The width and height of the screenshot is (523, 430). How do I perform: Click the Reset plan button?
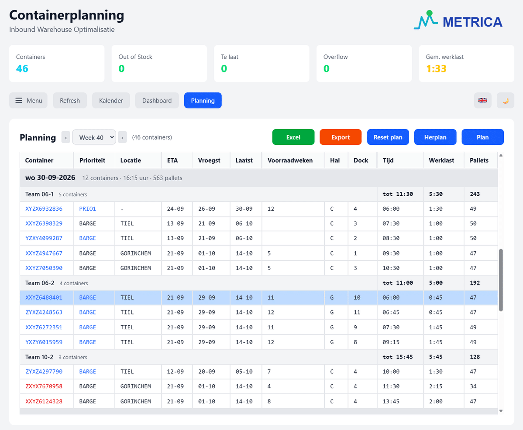(x=388, y=137)
